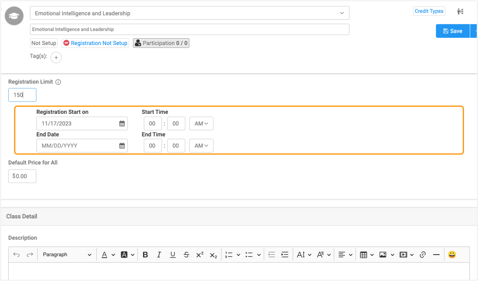The width and height of the screenshot is (478, 281).
Task: Open the font family menu
Action: tap(325, 255)
